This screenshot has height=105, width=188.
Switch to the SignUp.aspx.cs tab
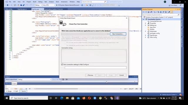coord(22,9)
